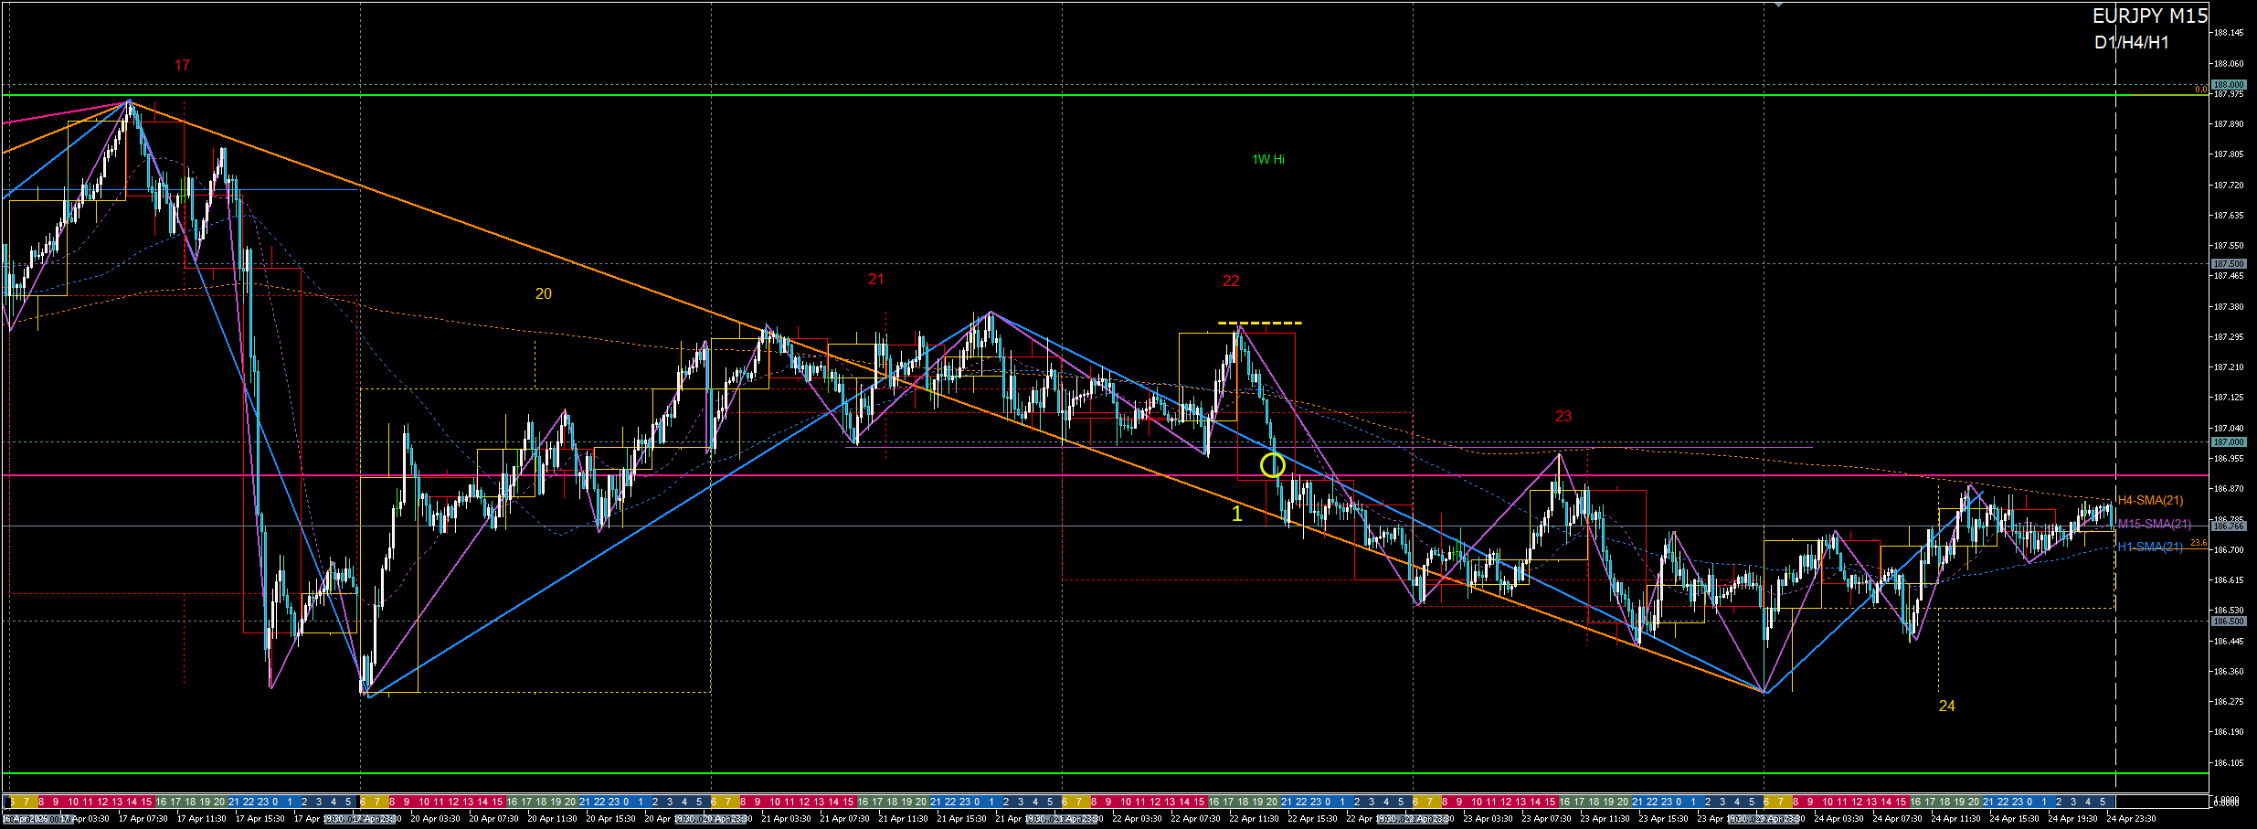Click the red day label 21
Image resolution: width=2257 pixels, height=829 pixels.
(875, 280)
